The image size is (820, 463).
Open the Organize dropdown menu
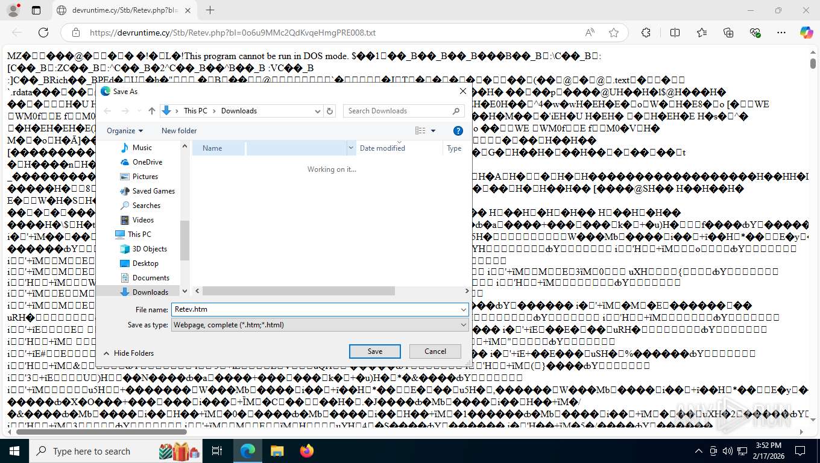pyautogui.click(x=125, y=130)
